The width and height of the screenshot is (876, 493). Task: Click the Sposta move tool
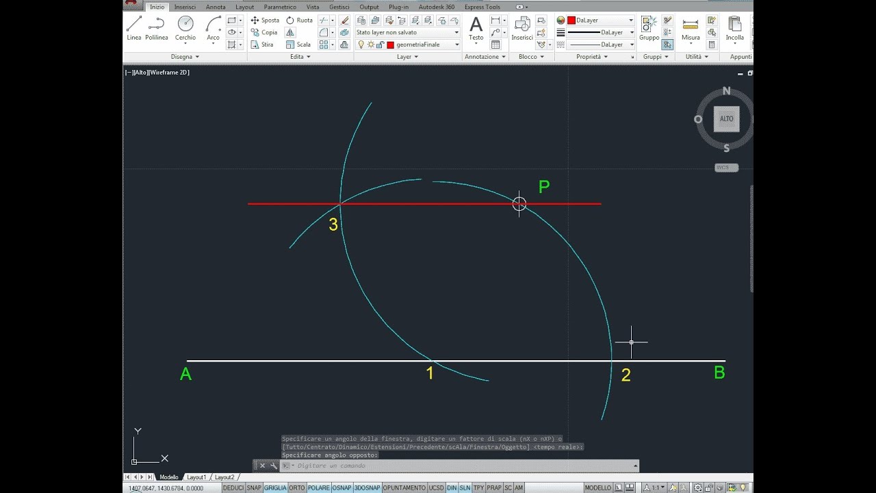pyautogui.click(x=266, y=21)
